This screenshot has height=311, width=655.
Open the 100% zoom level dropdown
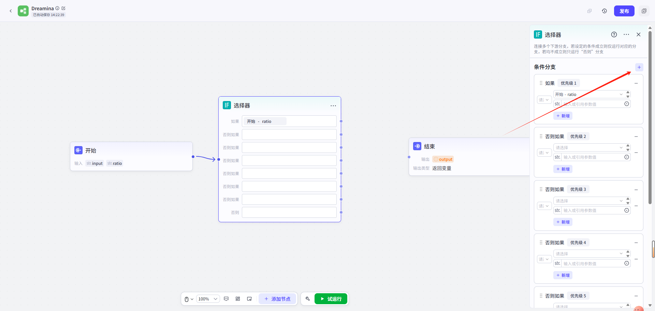[208, 299]
